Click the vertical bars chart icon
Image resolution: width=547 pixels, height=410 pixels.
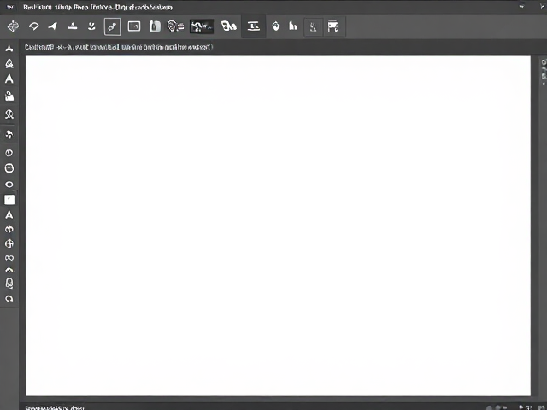293,26
